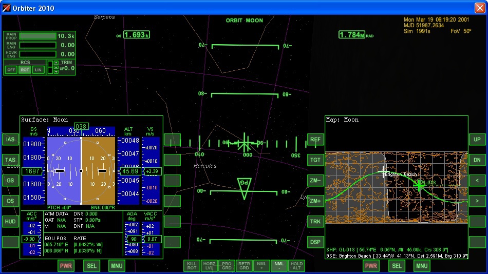Click ground speed readout 1697
Image resolution: width=488 pixels, height=274 pixels.
tap(32, 171)
